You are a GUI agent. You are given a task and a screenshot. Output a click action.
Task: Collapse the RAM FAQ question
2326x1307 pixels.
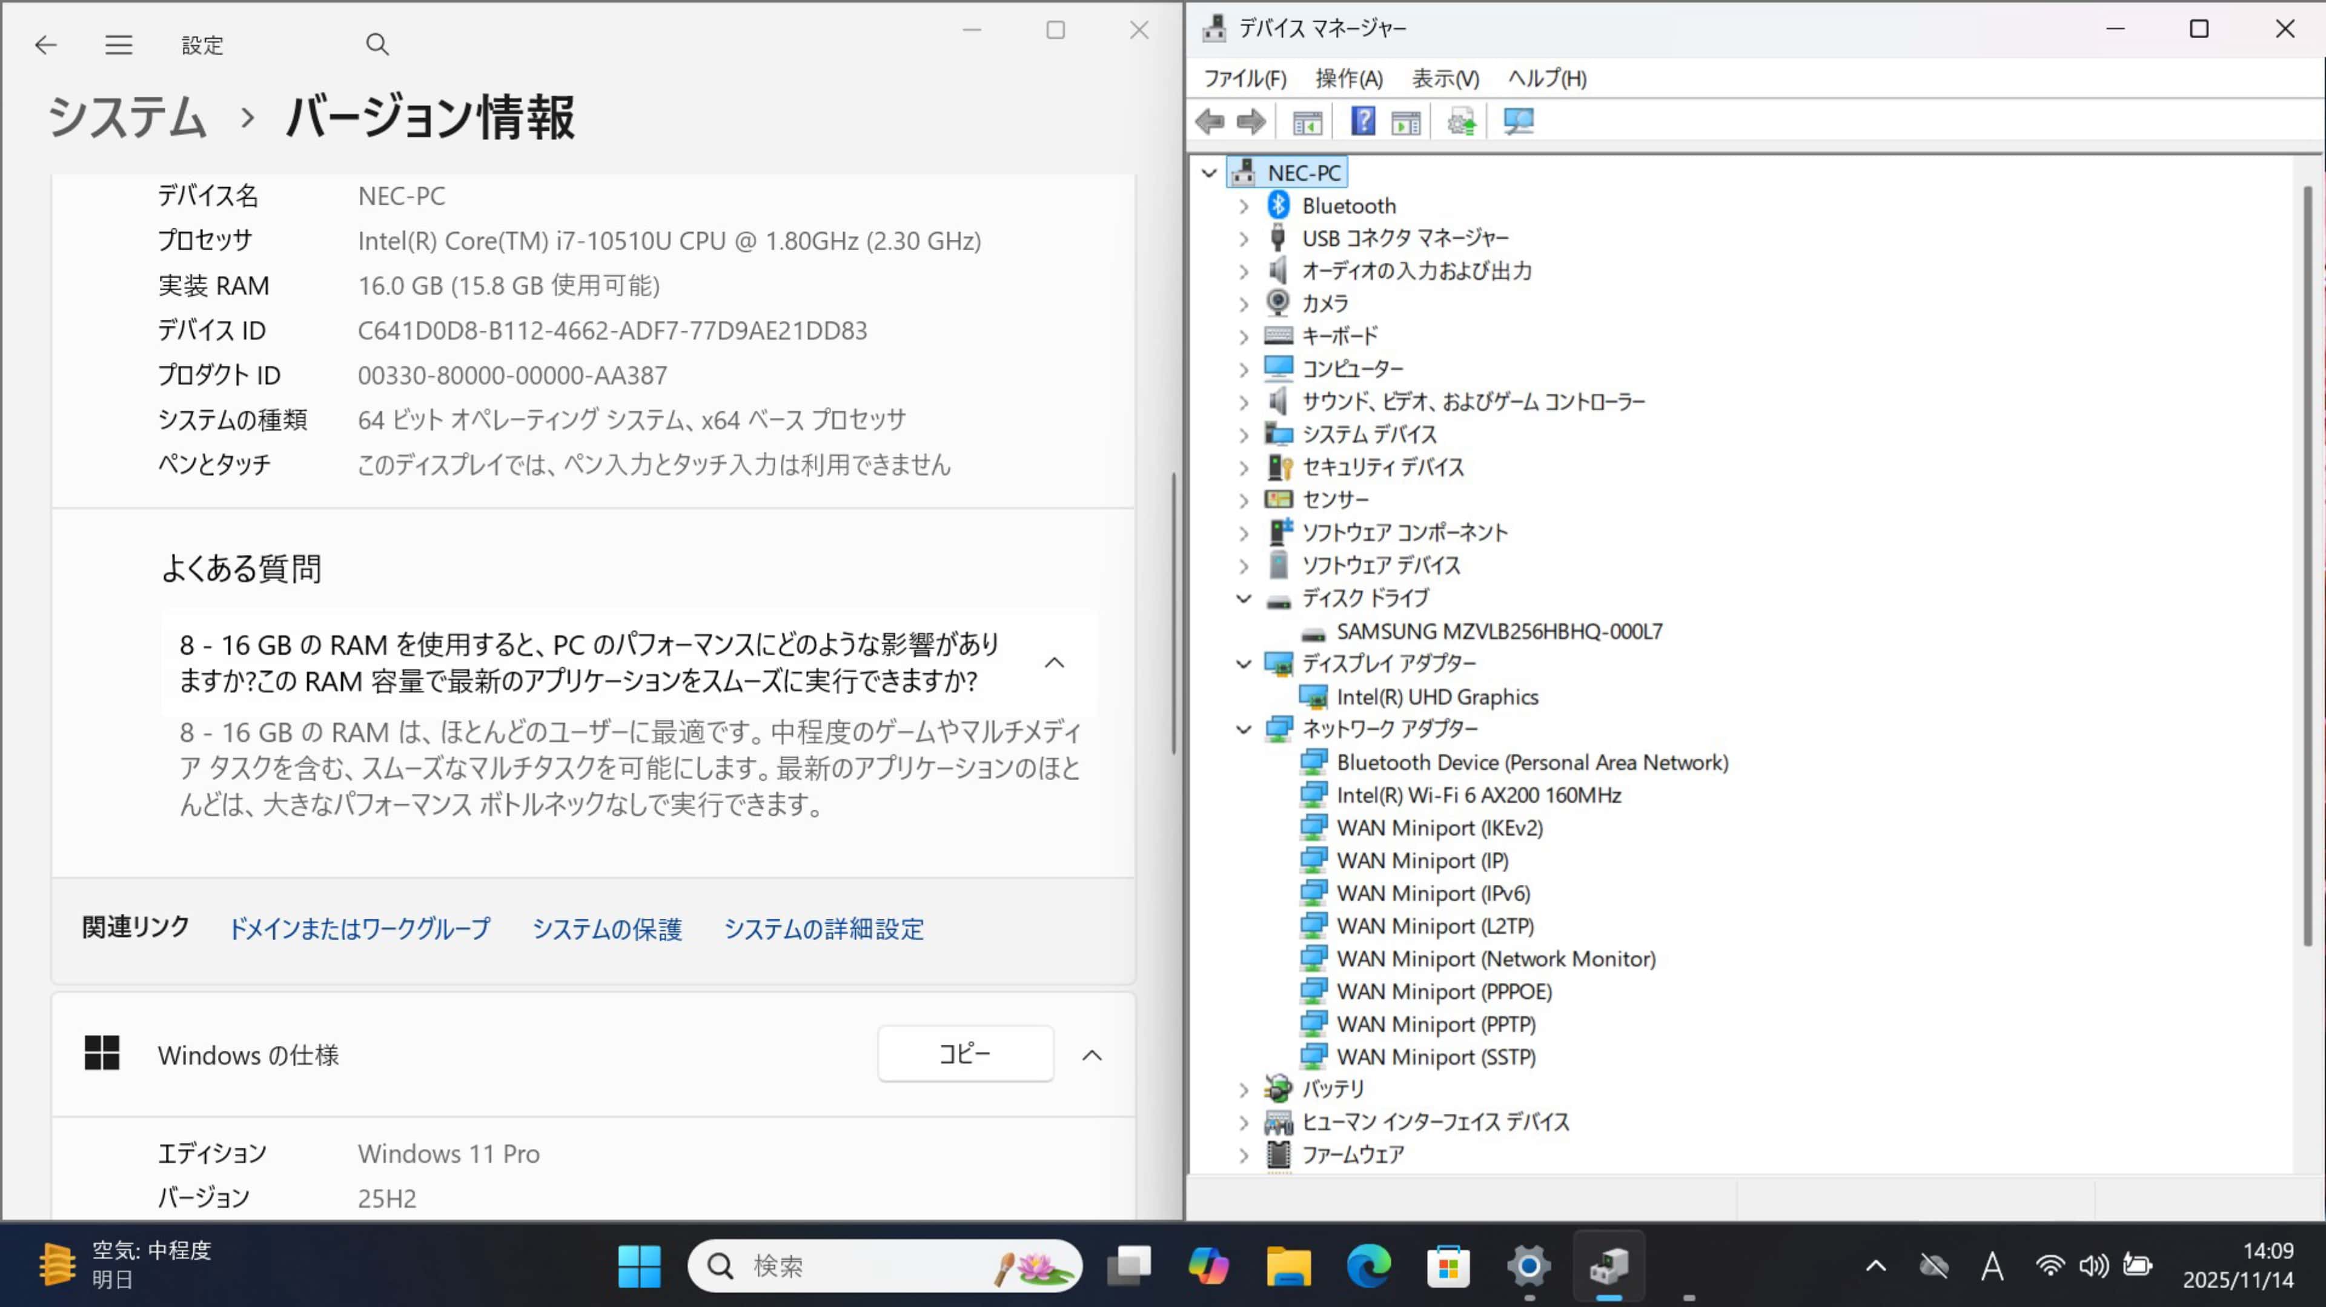coord(1054,663)
